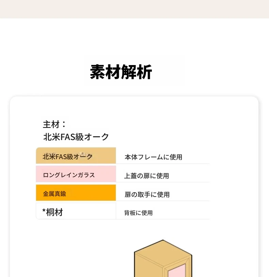Click the top face of the cabinet illustration
The height and width of the screenshot is (277, 269).
(163, 251)
